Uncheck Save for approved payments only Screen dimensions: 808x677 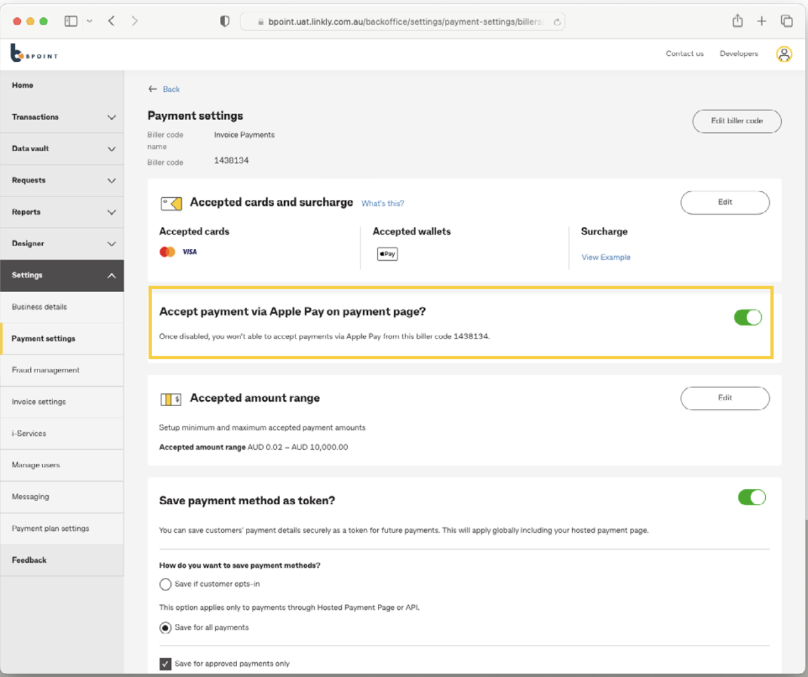(x=165, y=663)
